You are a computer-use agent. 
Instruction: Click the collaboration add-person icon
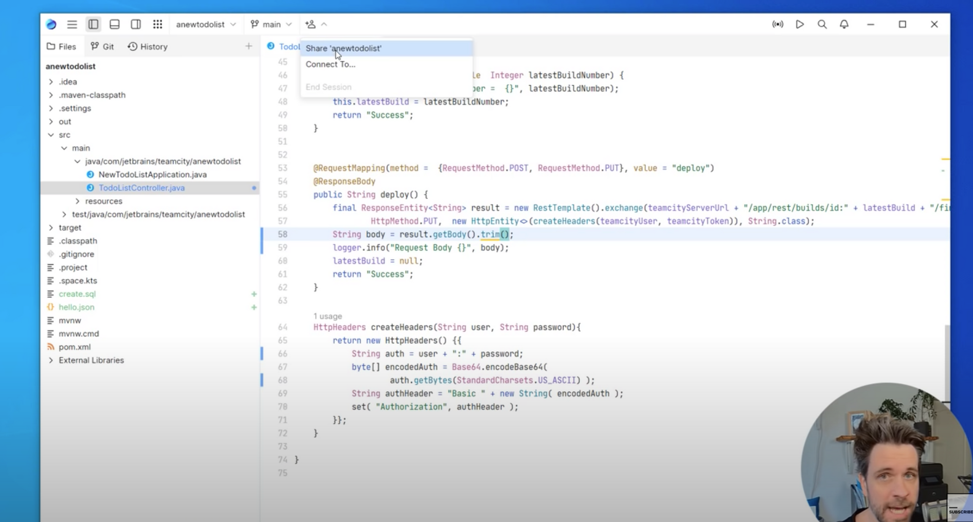pyautogui.click(x=310, y=24)
